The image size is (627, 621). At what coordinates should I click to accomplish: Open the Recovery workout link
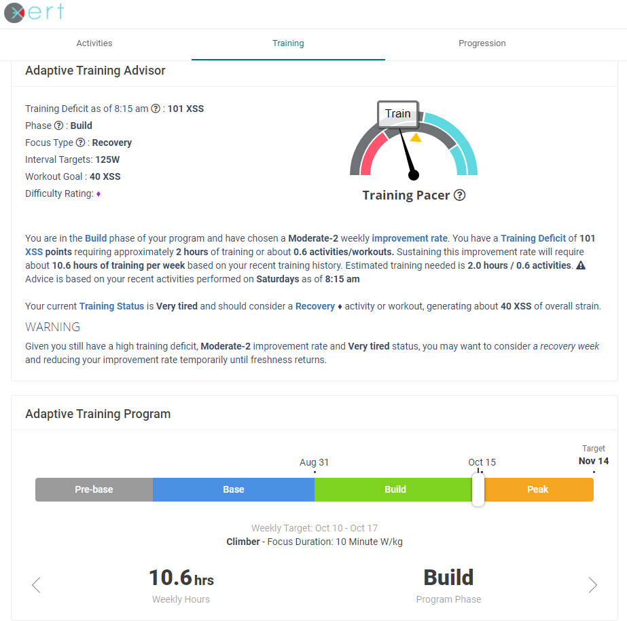tap(315, 306)
